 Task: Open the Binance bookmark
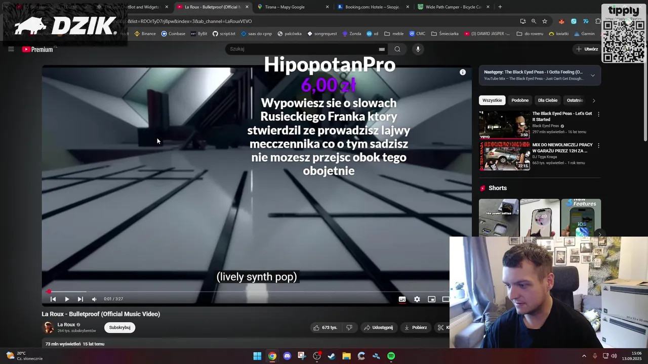(145, 34)
